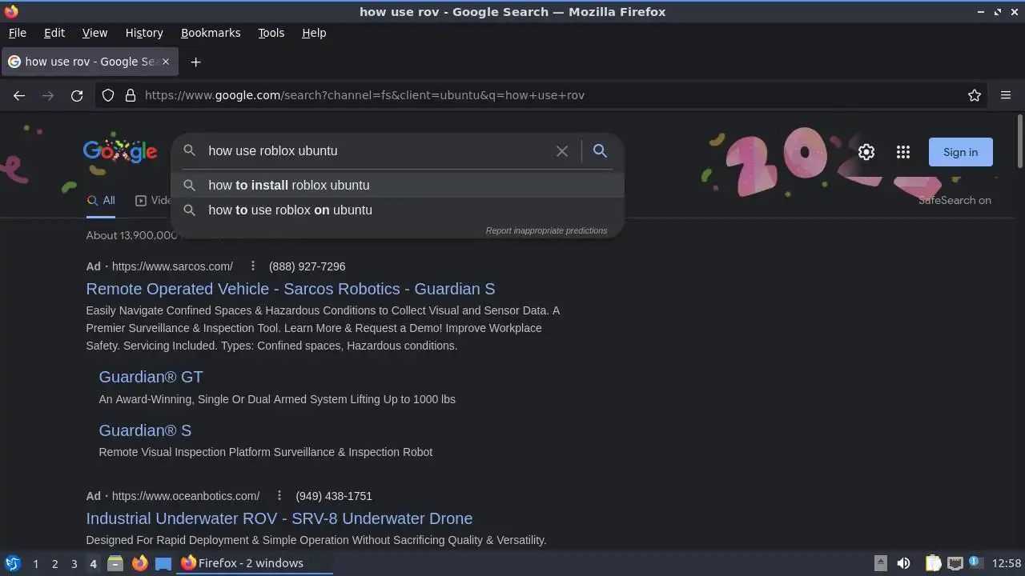This screenshot has width=1025, height=576.
Task: Open the History menu
Action: tap(144, 33)
